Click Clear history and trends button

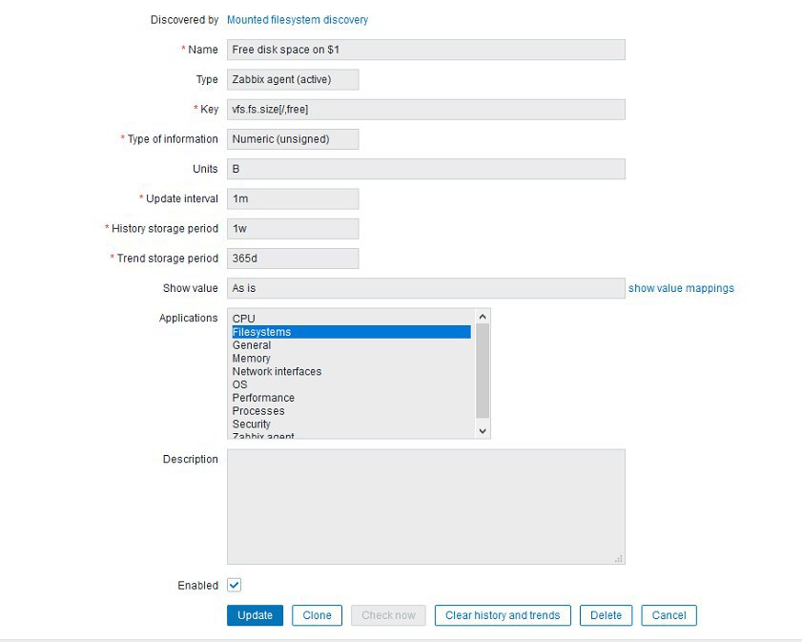(x=503, y=615)
